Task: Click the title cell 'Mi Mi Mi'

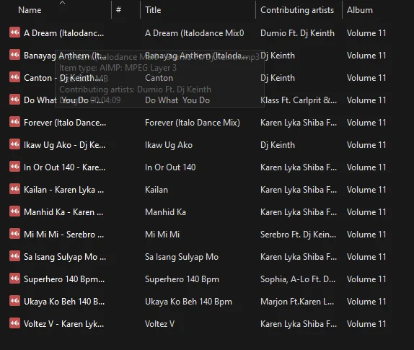Action: 162,235
